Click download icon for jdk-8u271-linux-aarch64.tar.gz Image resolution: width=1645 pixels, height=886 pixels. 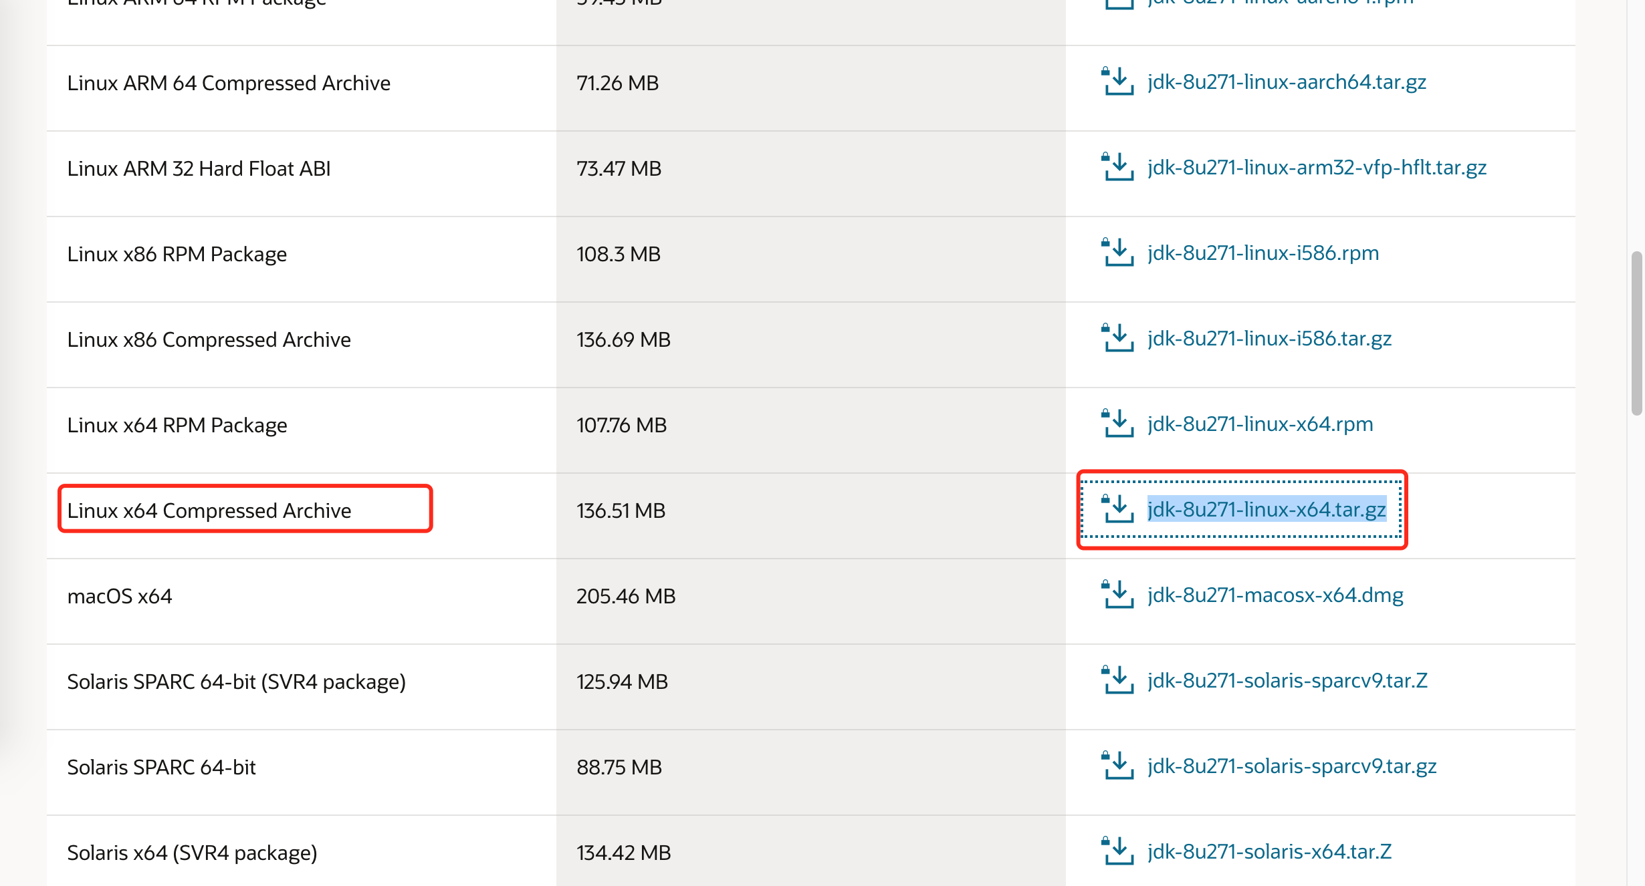pos(1117,82)
